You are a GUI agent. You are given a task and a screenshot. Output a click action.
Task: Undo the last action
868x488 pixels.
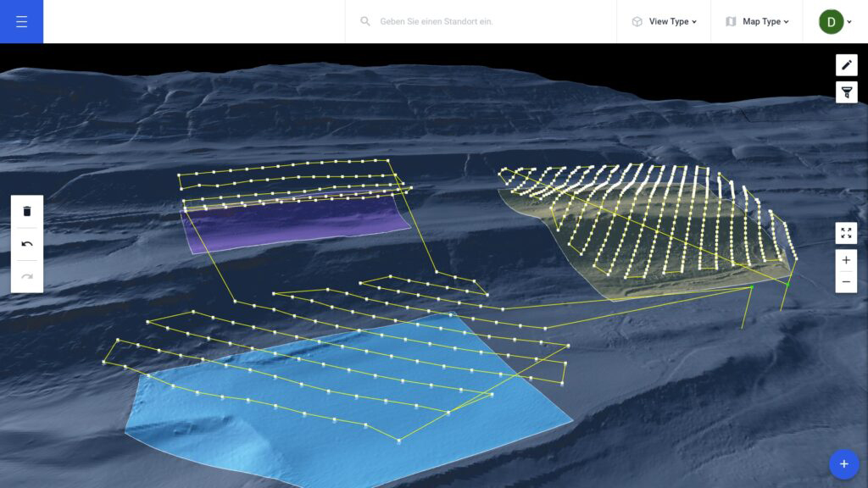[x=27, y=244]
